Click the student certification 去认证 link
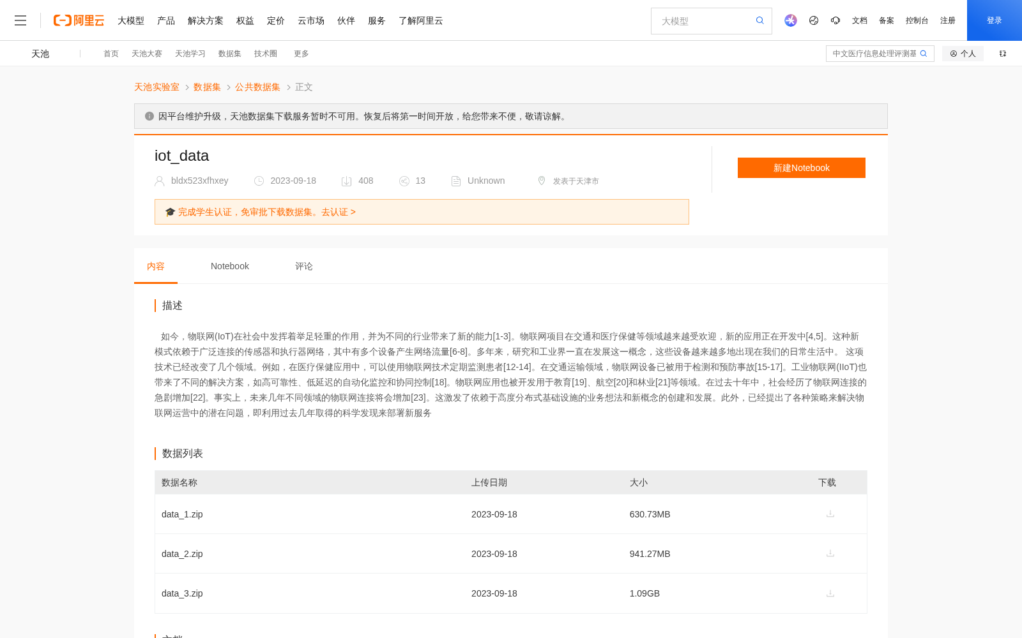This screenshot has width=1022, height=638. pos(339,212)
